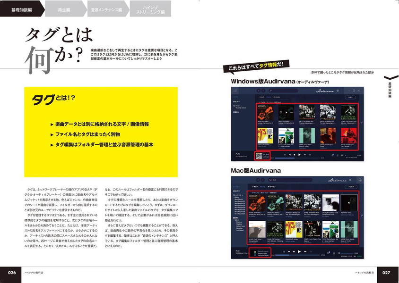Click the mini-player icon in Mac Audirvana's title bar
399x283 pixels.
(360, 180)
